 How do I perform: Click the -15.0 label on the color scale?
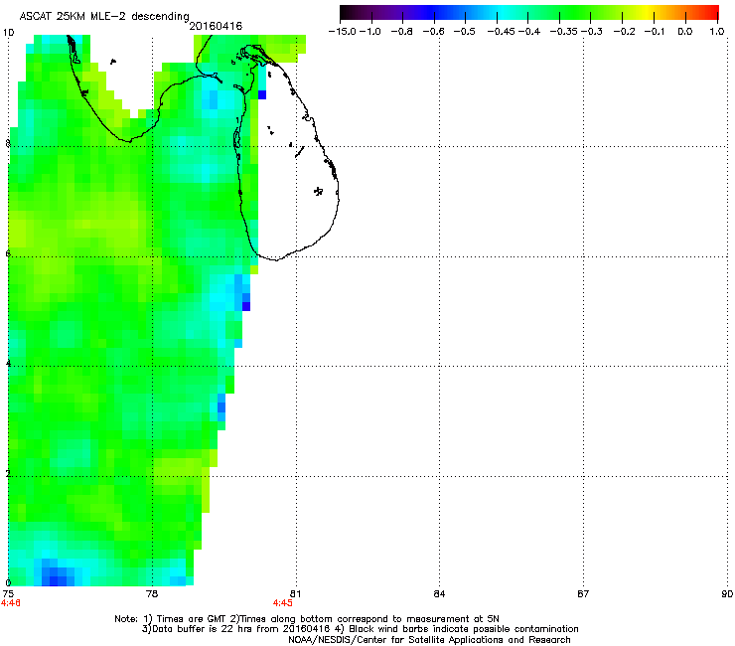coord(343,32)
